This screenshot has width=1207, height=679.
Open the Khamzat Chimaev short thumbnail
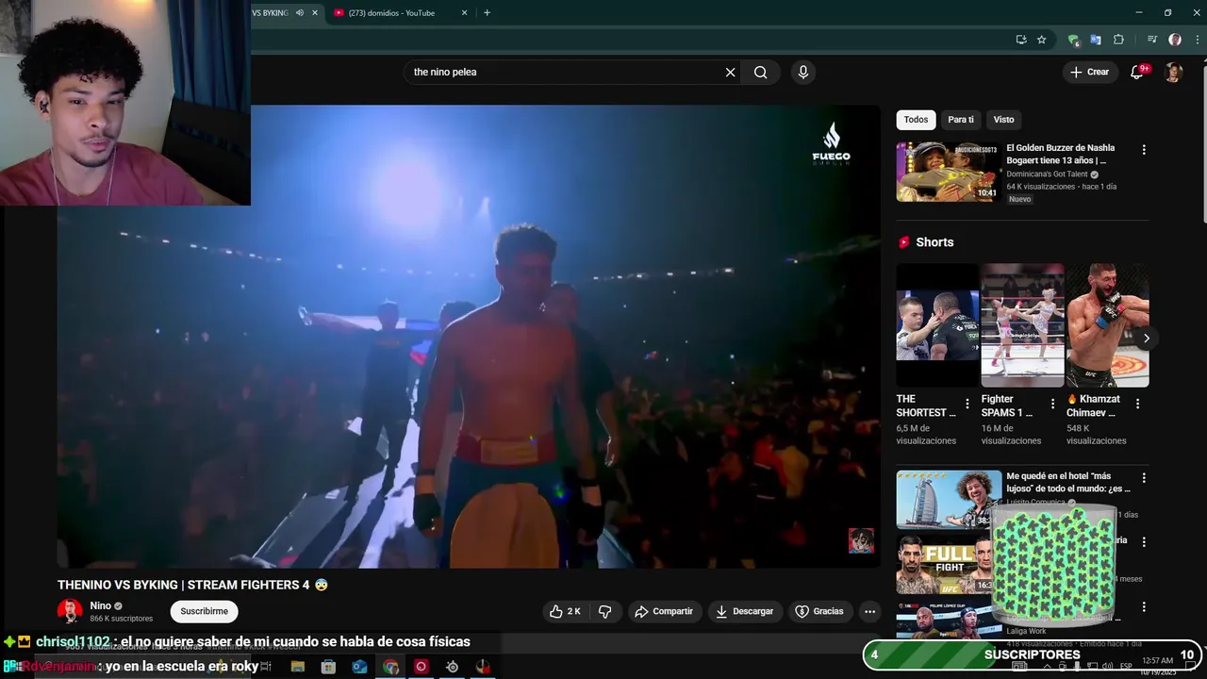1107,325
